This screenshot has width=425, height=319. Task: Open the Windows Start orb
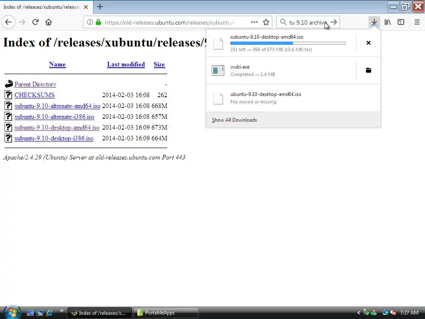pos(11,312)
